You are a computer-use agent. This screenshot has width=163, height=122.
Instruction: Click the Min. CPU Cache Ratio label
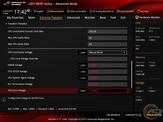click(19, 38)
